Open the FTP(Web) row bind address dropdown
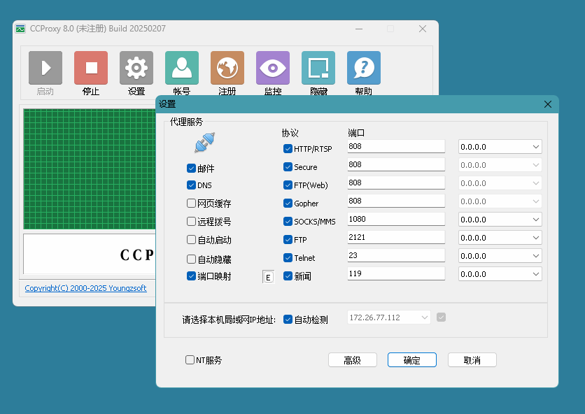The image size is (585, 414). [x=500, y=183]
